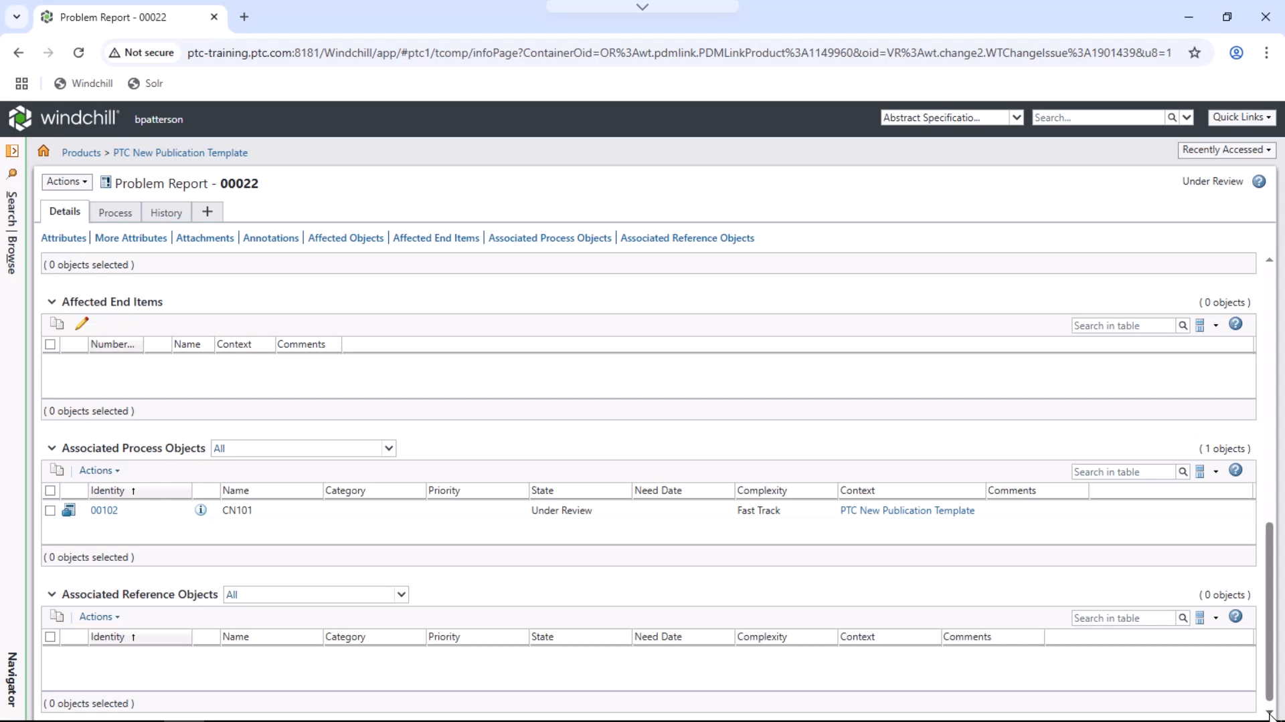Toggle select-all checkbox in Affected End Items

pos(50,344)
